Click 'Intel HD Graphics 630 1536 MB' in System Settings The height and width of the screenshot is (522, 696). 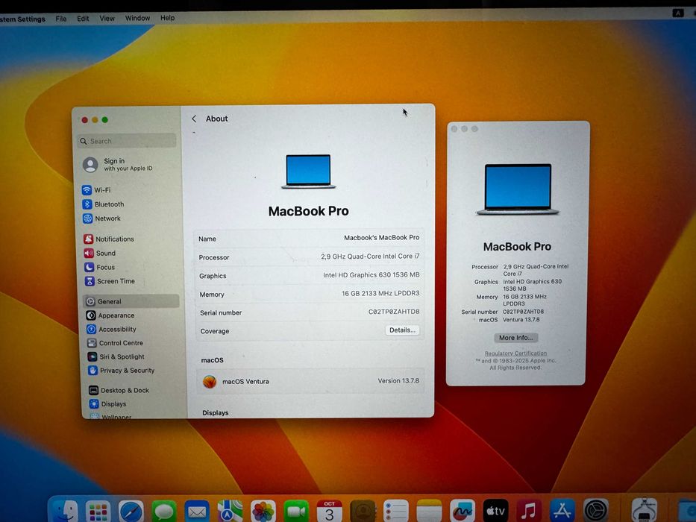click(371, 274)
